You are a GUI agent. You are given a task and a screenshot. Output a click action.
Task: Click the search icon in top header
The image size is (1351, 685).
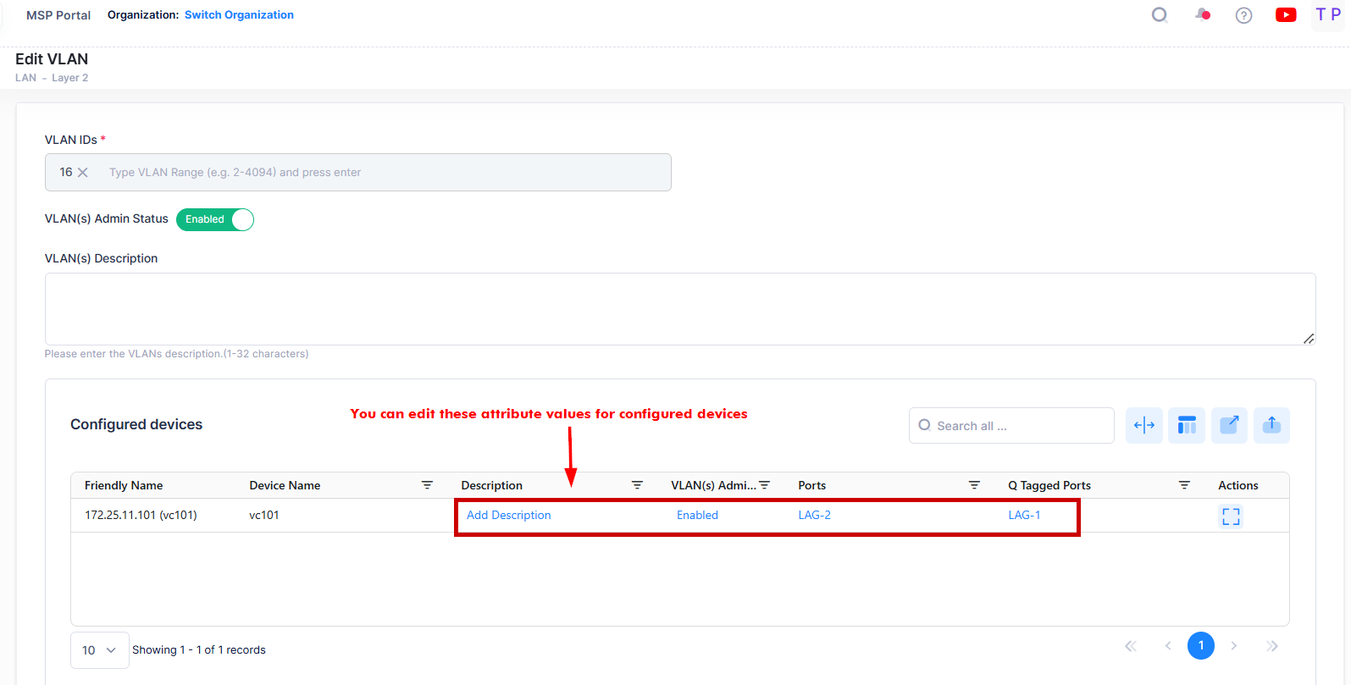1160,15
